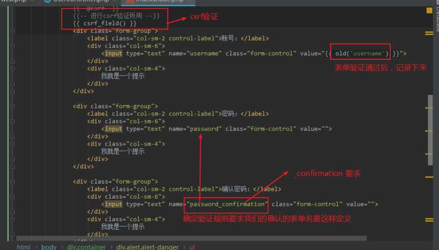Select ul in the breadcrumb bar

[x=192, y=247]
